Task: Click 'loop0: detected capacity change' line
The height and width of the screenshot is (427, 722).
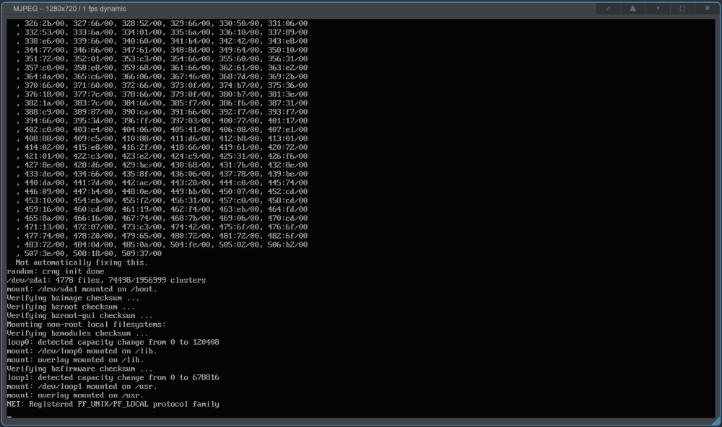Action: (113, 343)
